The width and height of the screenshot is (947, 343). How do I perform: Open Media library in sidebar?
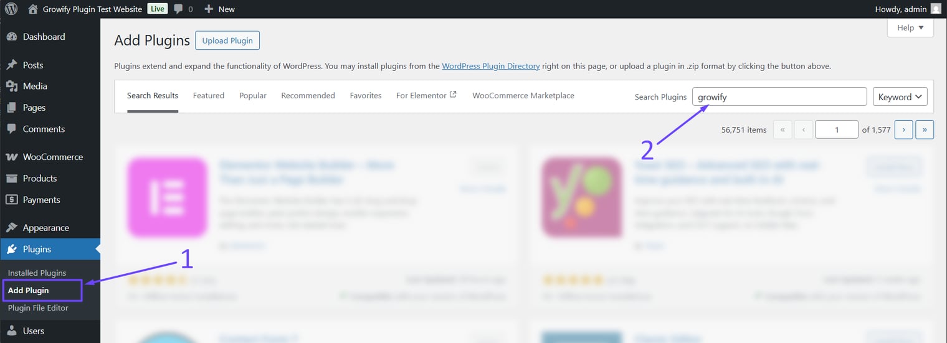35,86
